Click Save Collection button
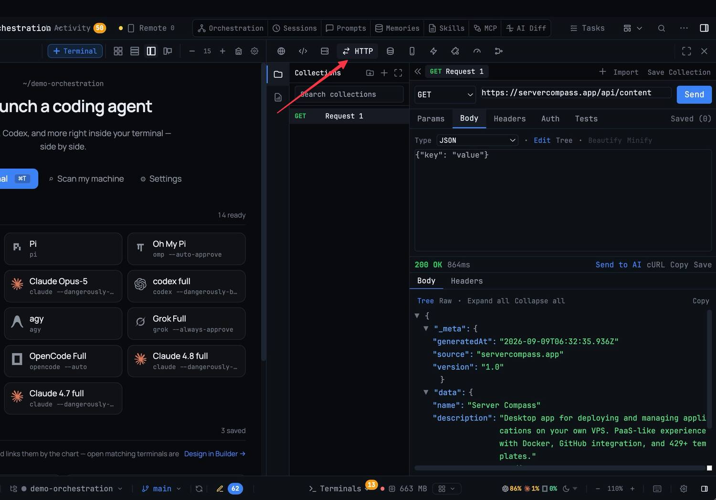 click(x=679, y=72)
